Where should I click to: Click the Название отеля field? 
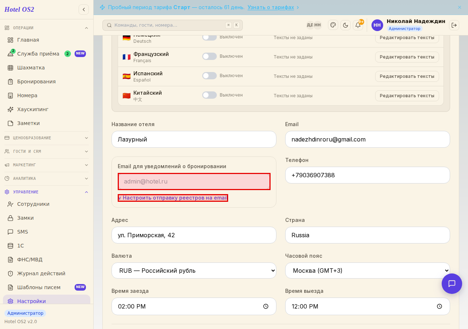[x=194, y=139]
